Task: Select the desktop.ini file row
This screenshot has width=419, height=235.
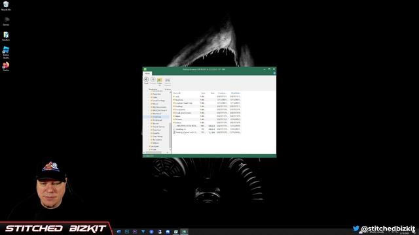Action: (207, 129)
